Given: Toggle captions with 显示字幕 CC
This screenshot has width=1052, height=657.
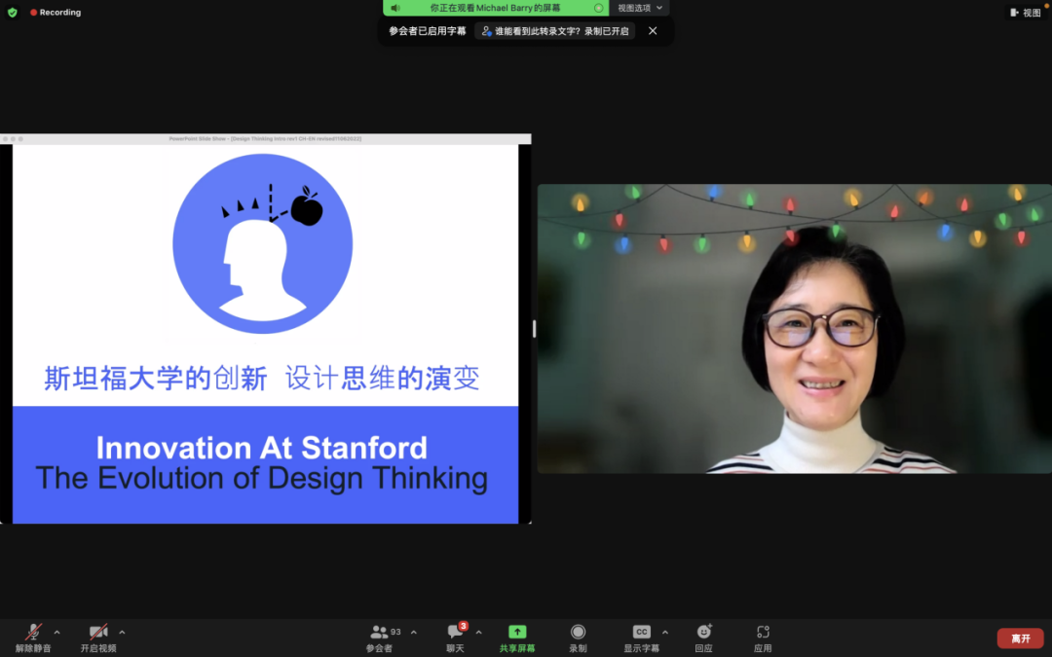Looking at the screenshot, I should click(641, 639).
